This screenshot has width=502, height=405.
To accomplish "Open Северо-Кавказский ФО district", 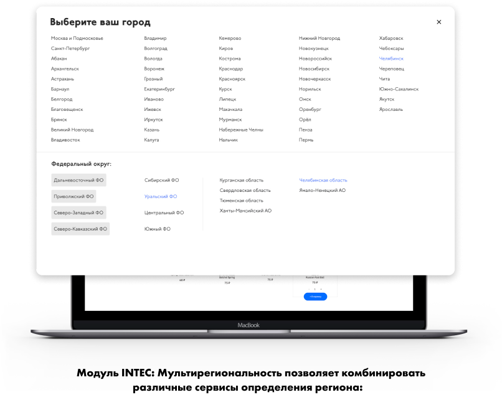I will tap(80, 229).
